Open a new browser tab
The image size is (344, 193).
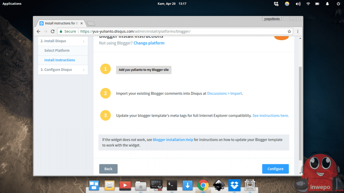click(x=91, y=23)
